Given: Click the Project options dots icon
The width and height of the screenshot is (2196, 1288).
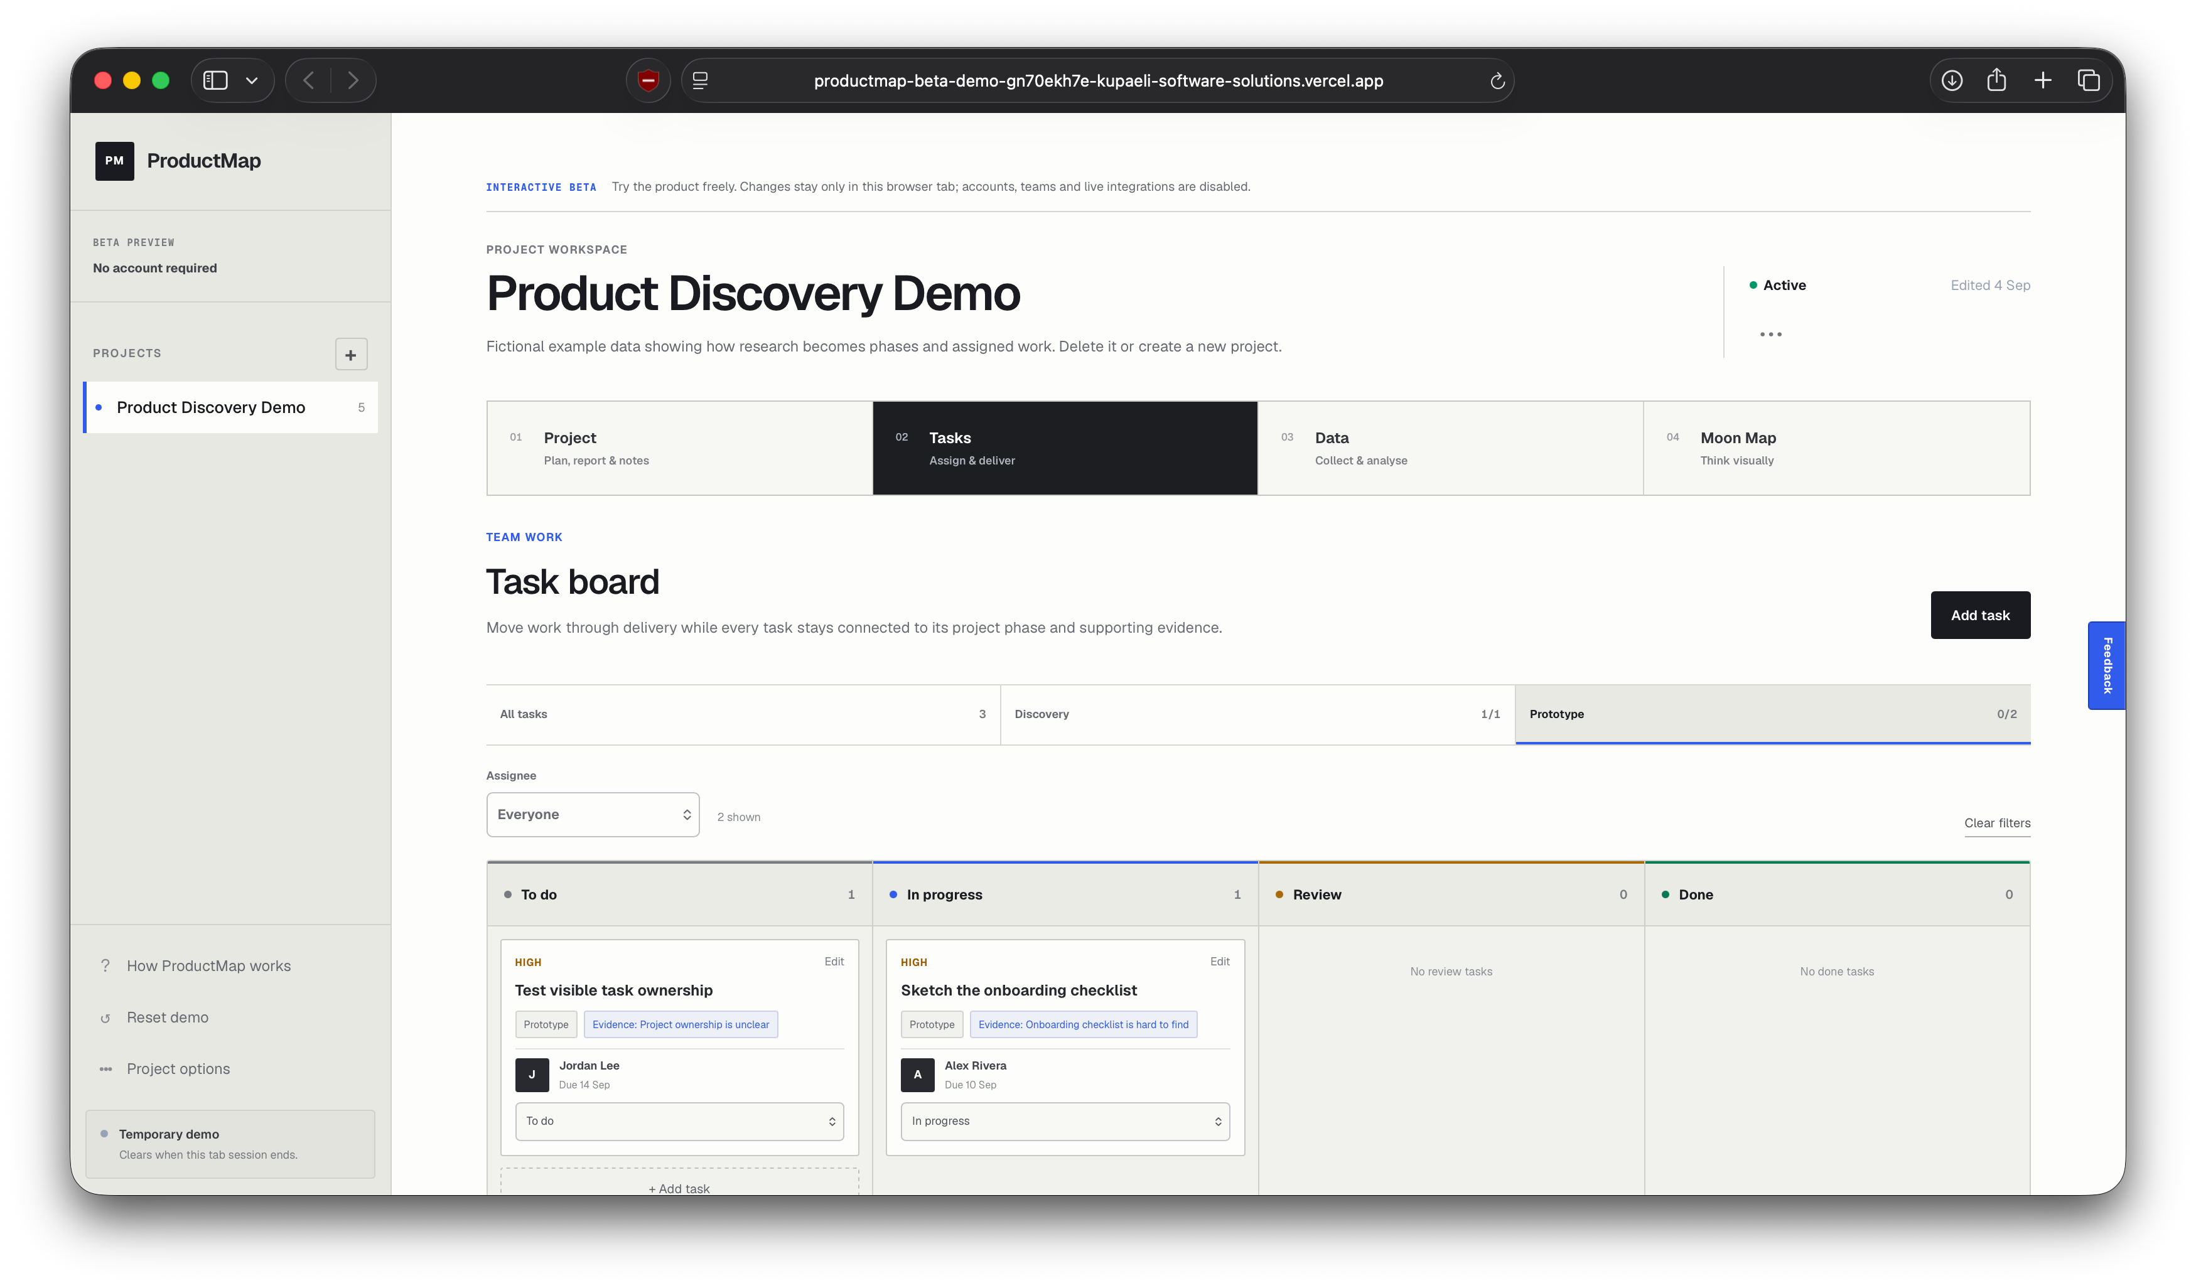Looking at the screenshot, I should coord(105,1070).
